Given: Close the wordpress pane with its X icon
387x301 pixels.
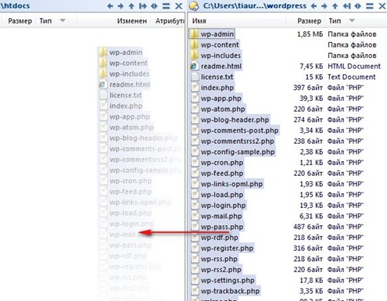Looking at the screenshot, I should (x=382, y=5).
